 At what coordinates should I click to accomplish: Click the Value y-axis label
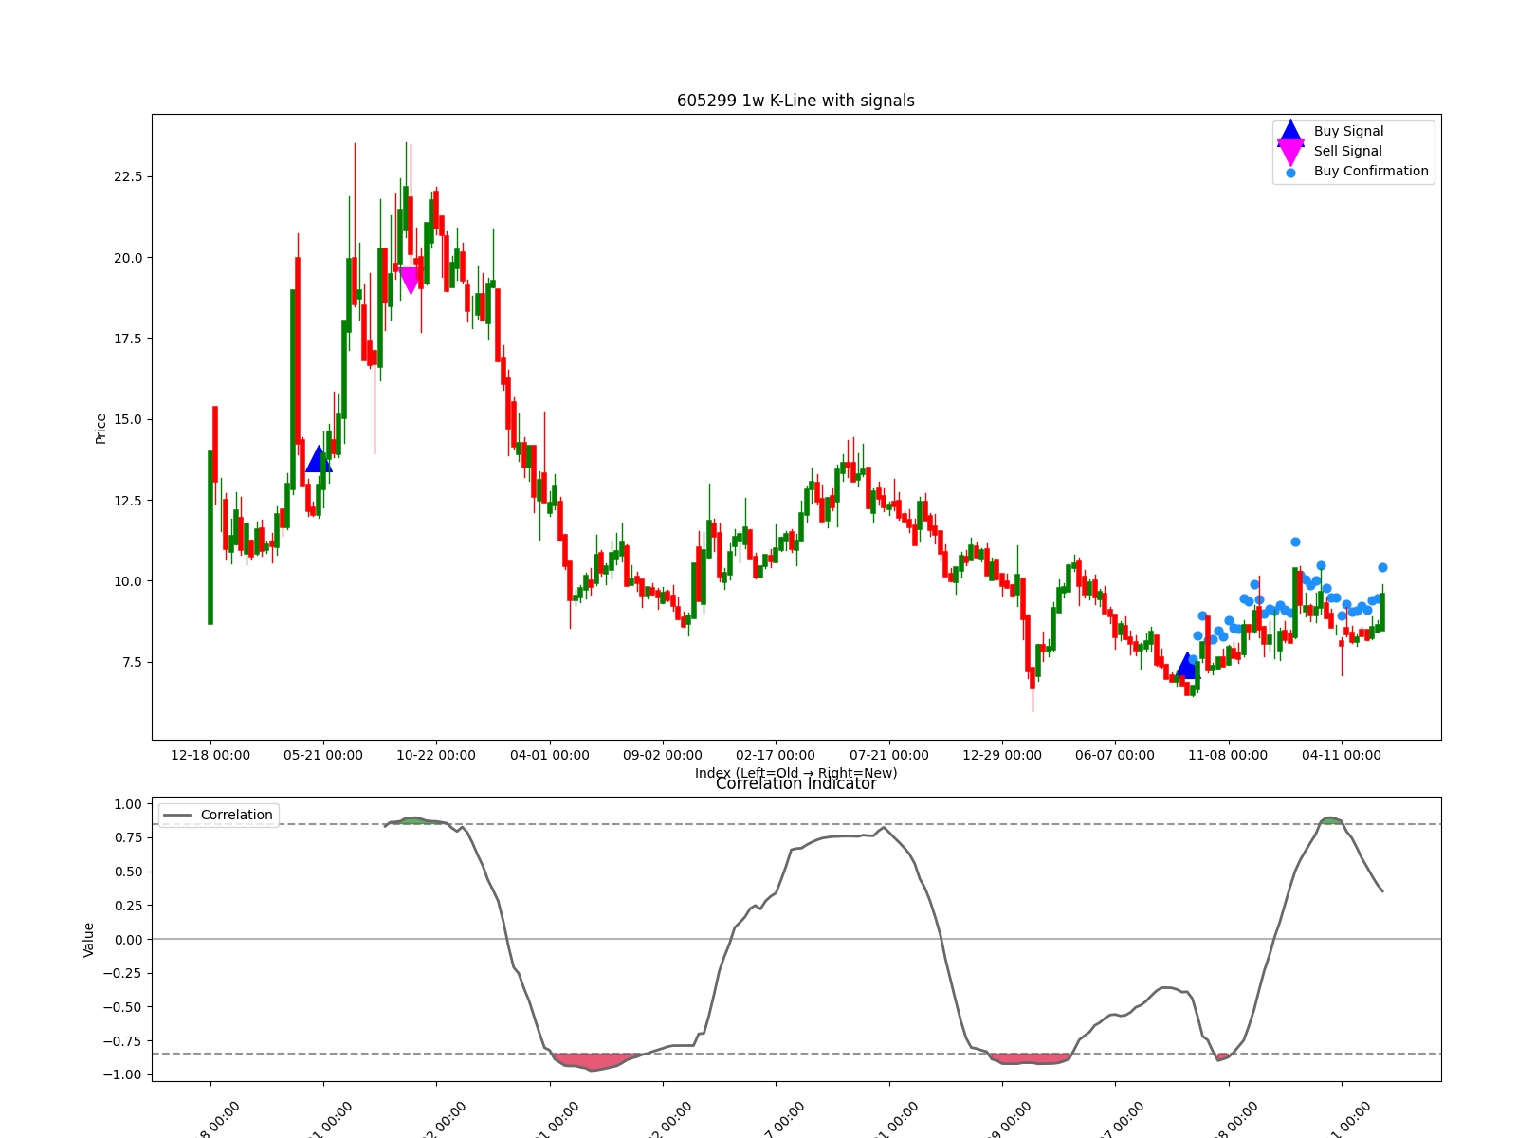(x=89, y=939)
